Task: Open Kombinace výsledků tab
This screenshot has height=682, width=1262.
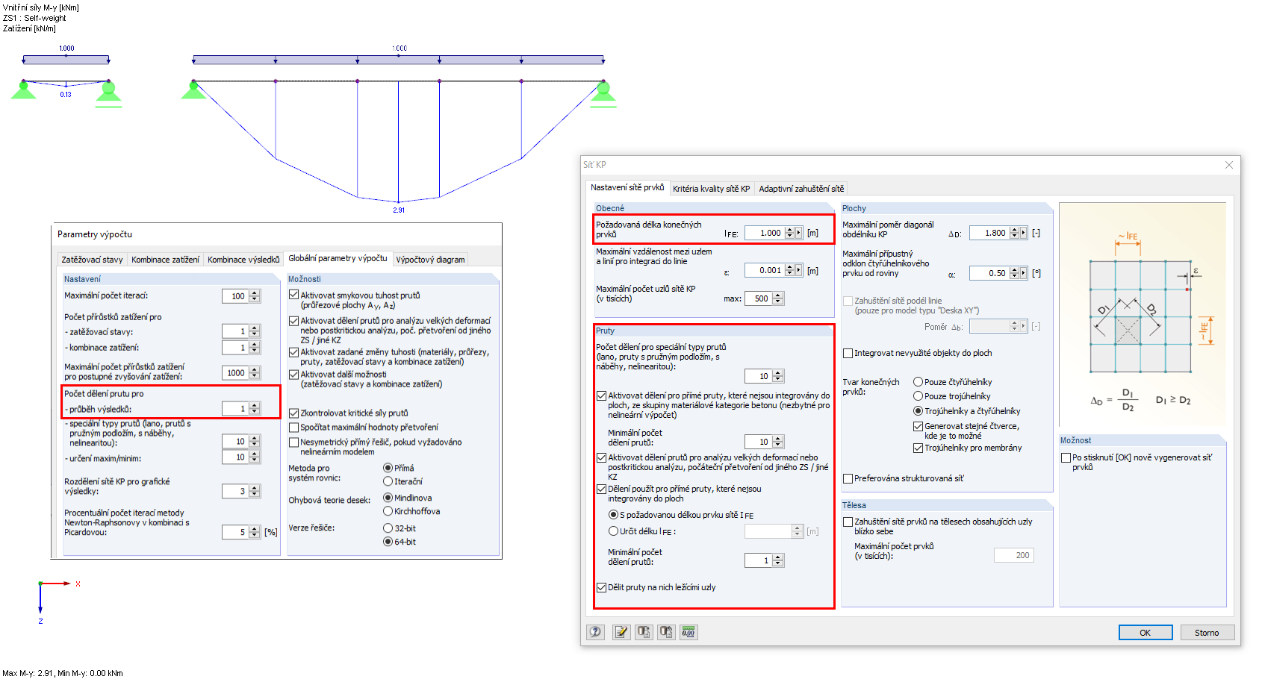Action: click(243, 260)
